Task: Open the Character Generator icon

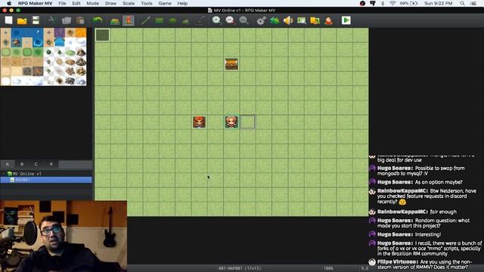Action: click(328, 20)
